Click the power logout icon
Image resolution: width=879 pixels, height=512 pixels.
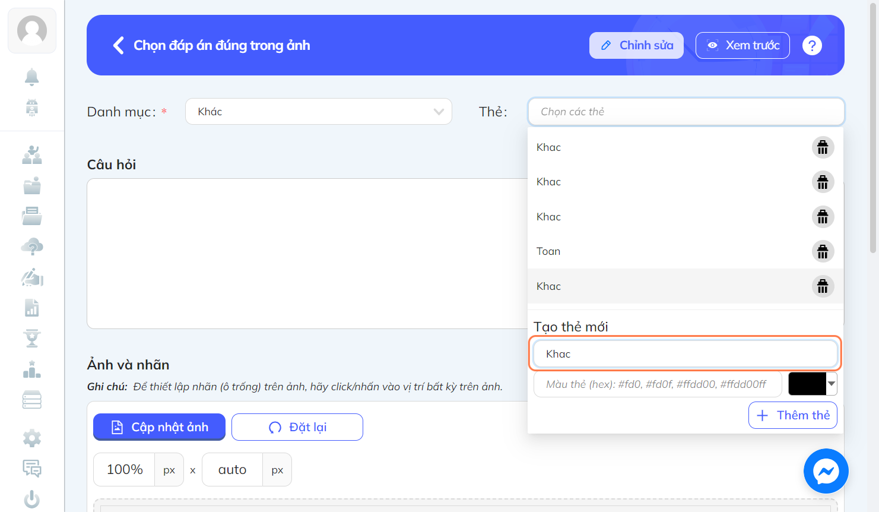32,500
